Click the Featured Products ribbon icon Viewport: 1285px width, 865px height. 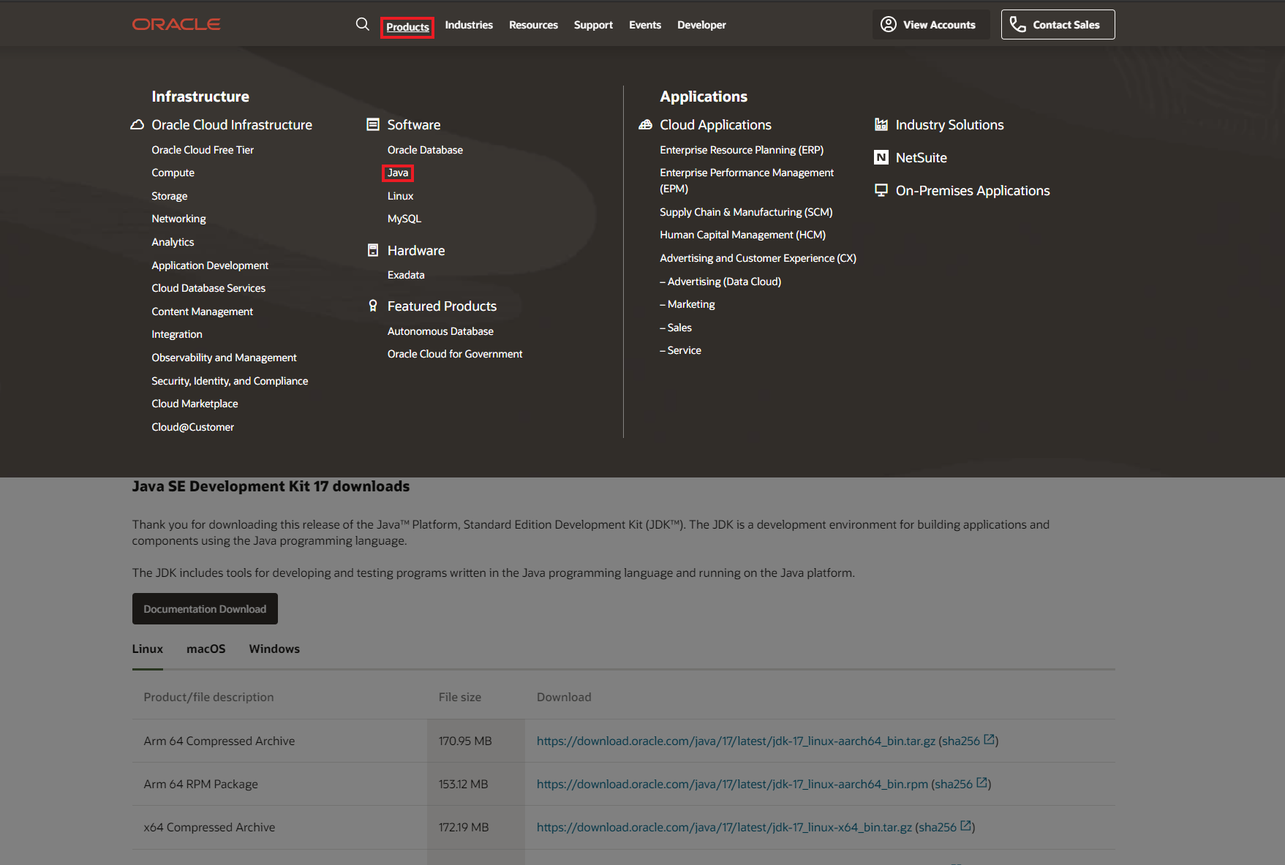pos(373,306)
